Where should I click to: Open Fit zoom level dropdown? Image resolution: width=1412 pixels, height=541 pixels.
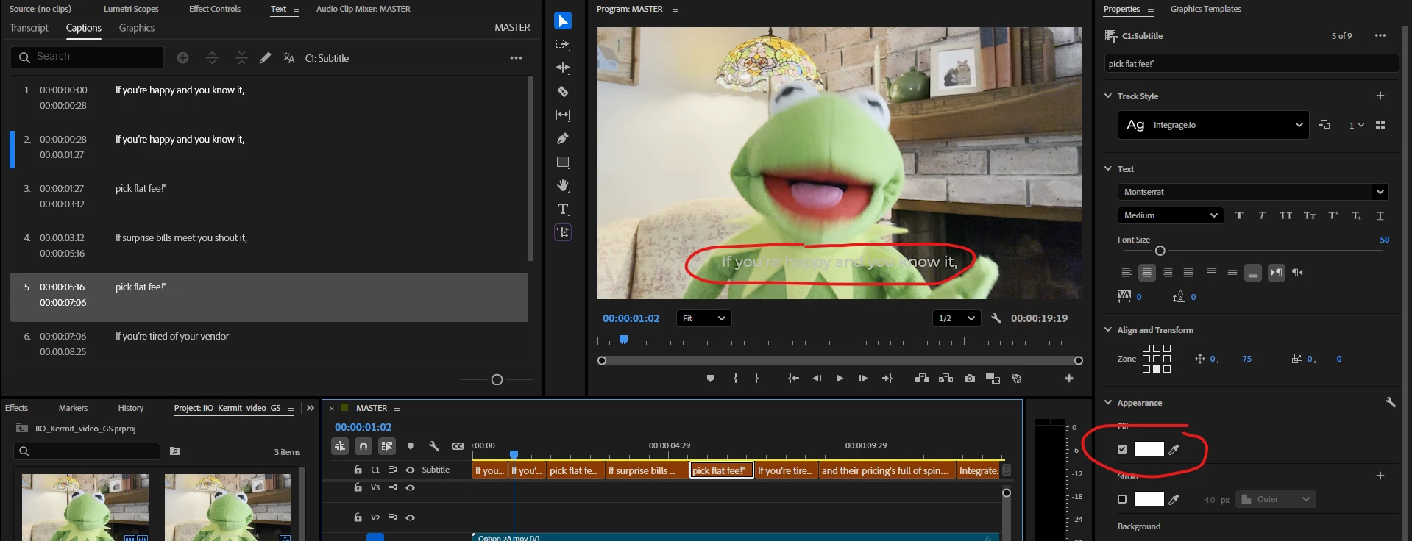[704, 318]
